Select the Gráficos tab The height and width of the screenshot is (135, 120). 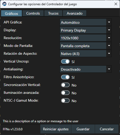pos(11,13)
